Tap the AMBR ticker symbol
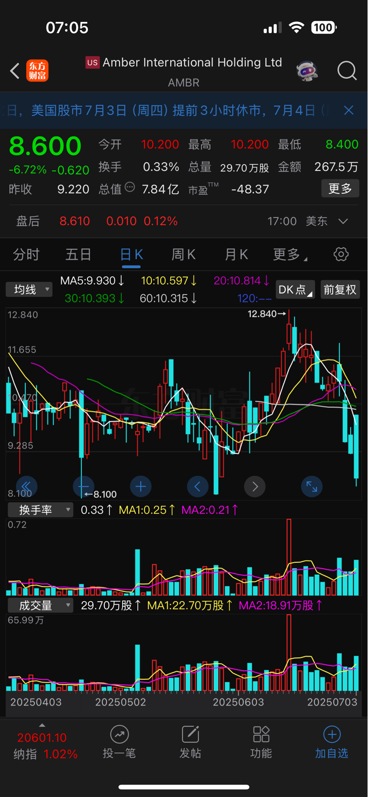This screenshot has width=368, height=797. coord(184,83)
